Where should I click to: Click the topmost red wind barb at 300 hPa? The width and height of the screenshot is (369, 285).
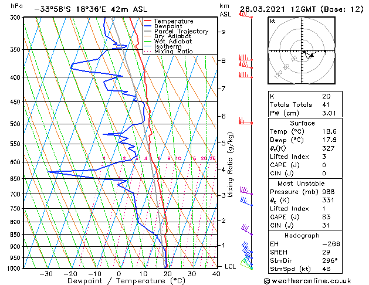[x=246, y=15]
